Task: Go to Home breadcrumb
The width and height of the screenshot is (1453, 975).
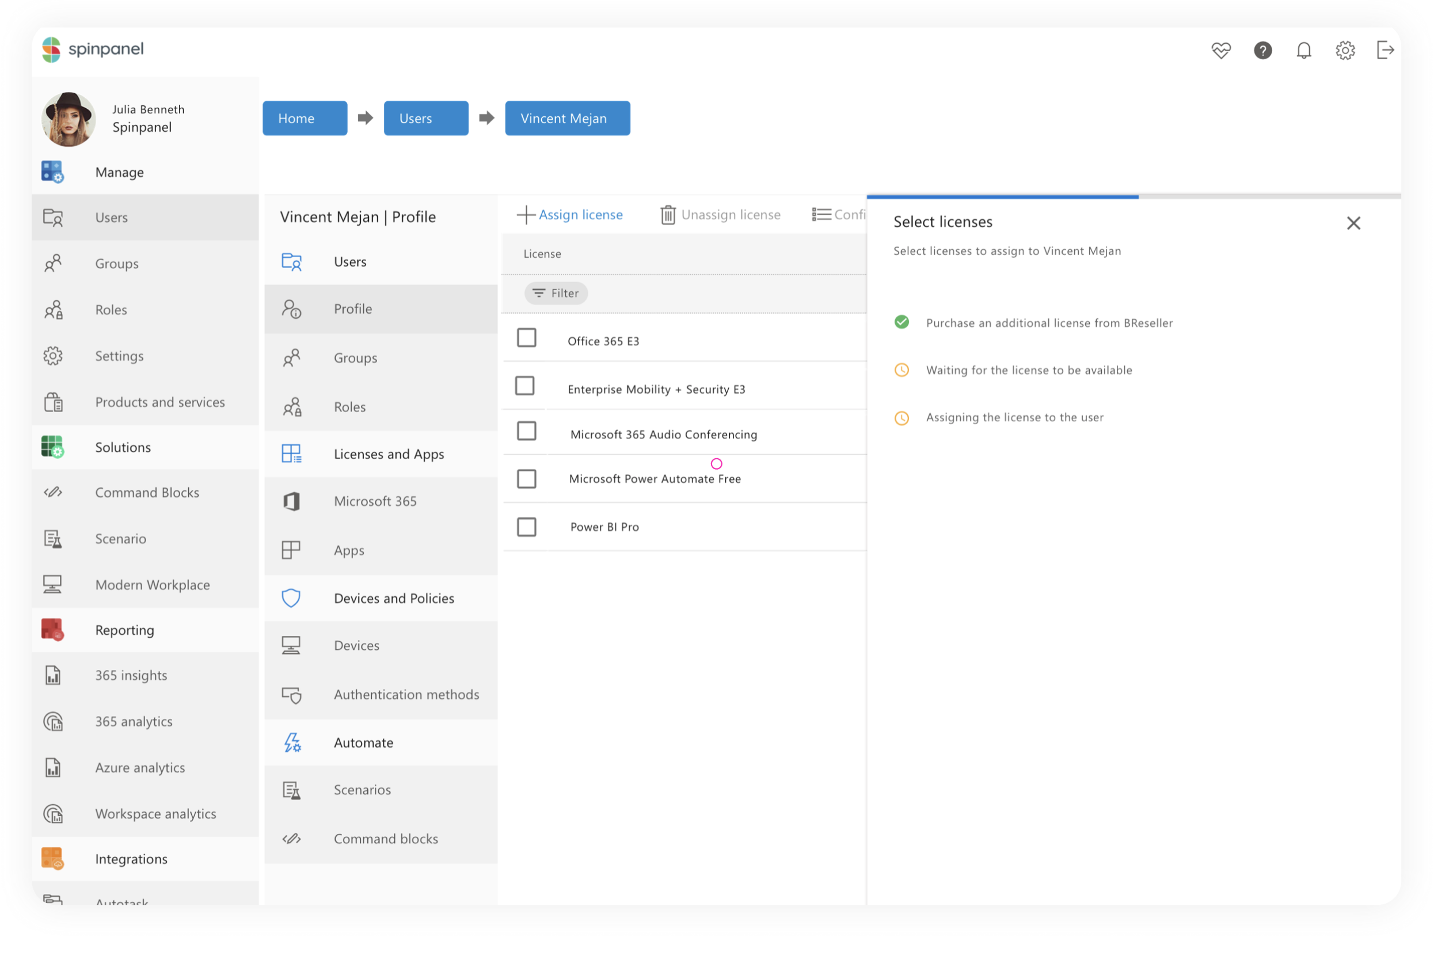Action: 305,118
